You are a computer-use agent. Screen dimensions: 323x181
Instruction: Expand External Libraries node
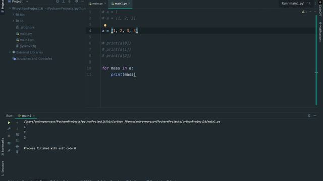[10, 52]
